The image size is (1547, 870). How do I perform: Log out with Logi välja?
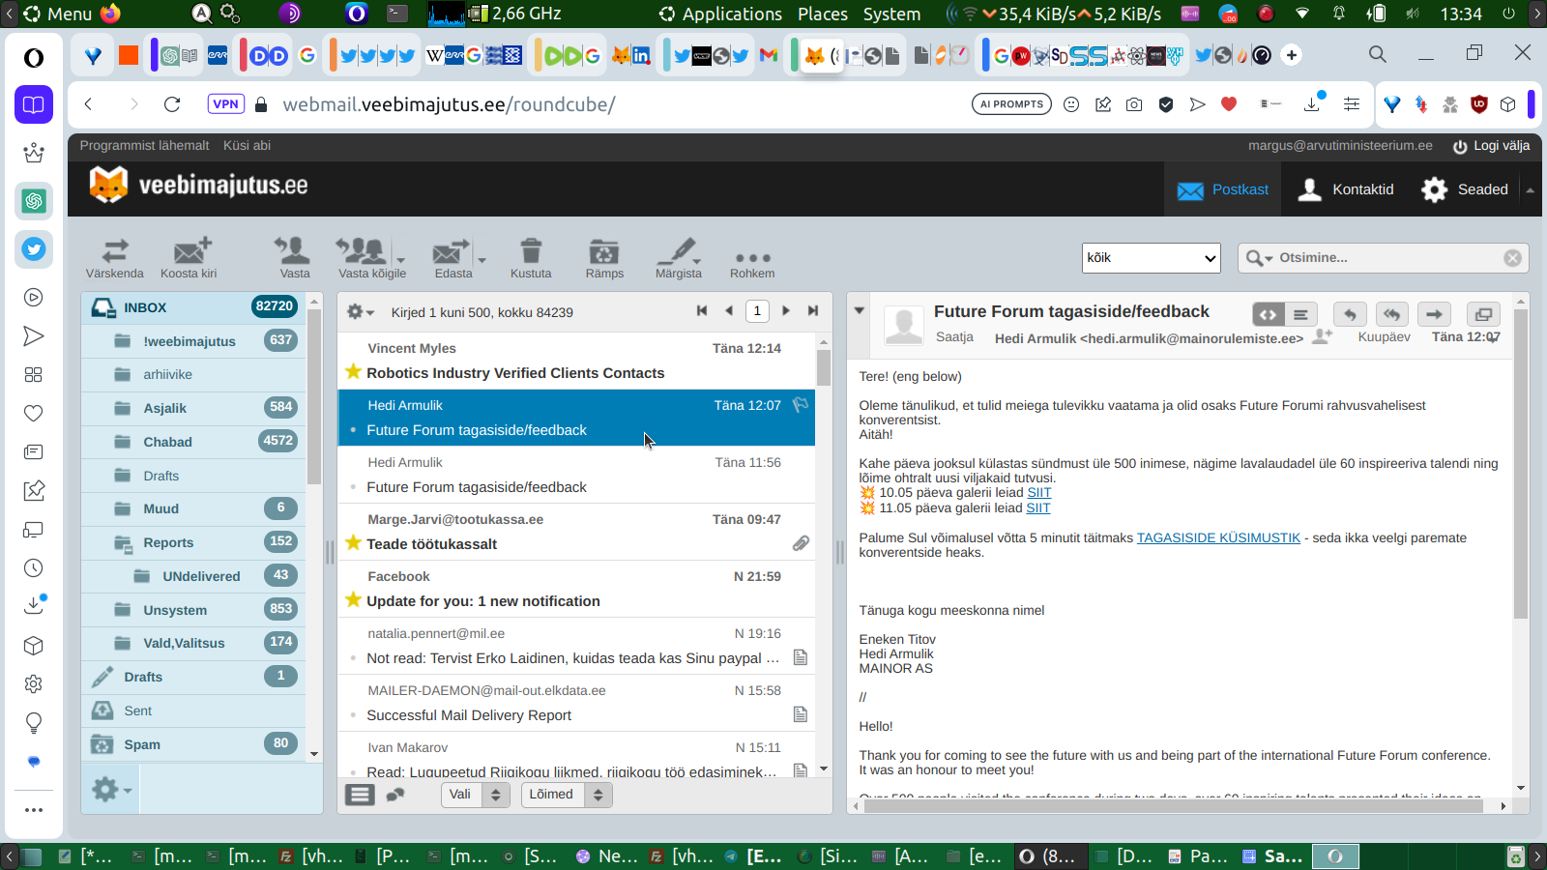click(x=1491, y=146)
